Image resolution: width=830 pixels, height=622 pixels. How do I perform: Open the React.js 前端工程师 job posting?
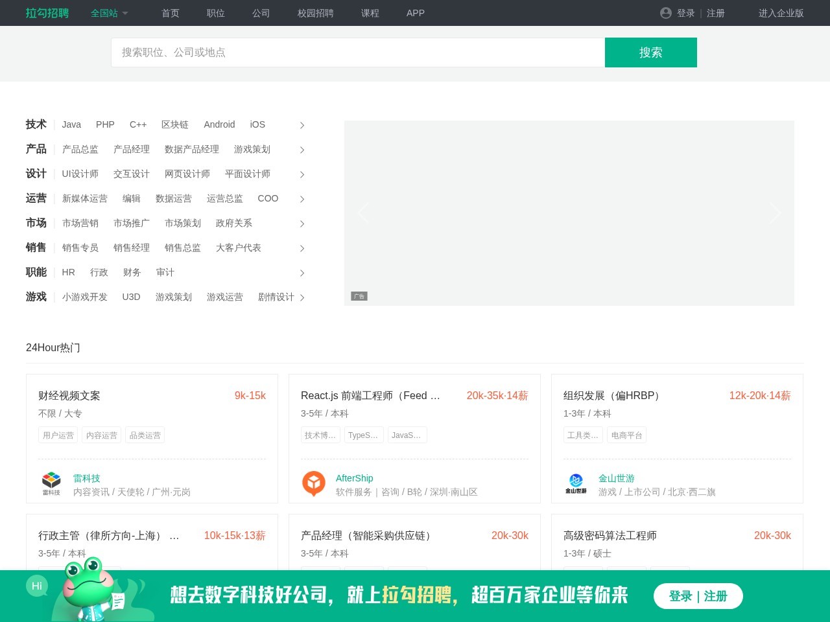[370, 395]
